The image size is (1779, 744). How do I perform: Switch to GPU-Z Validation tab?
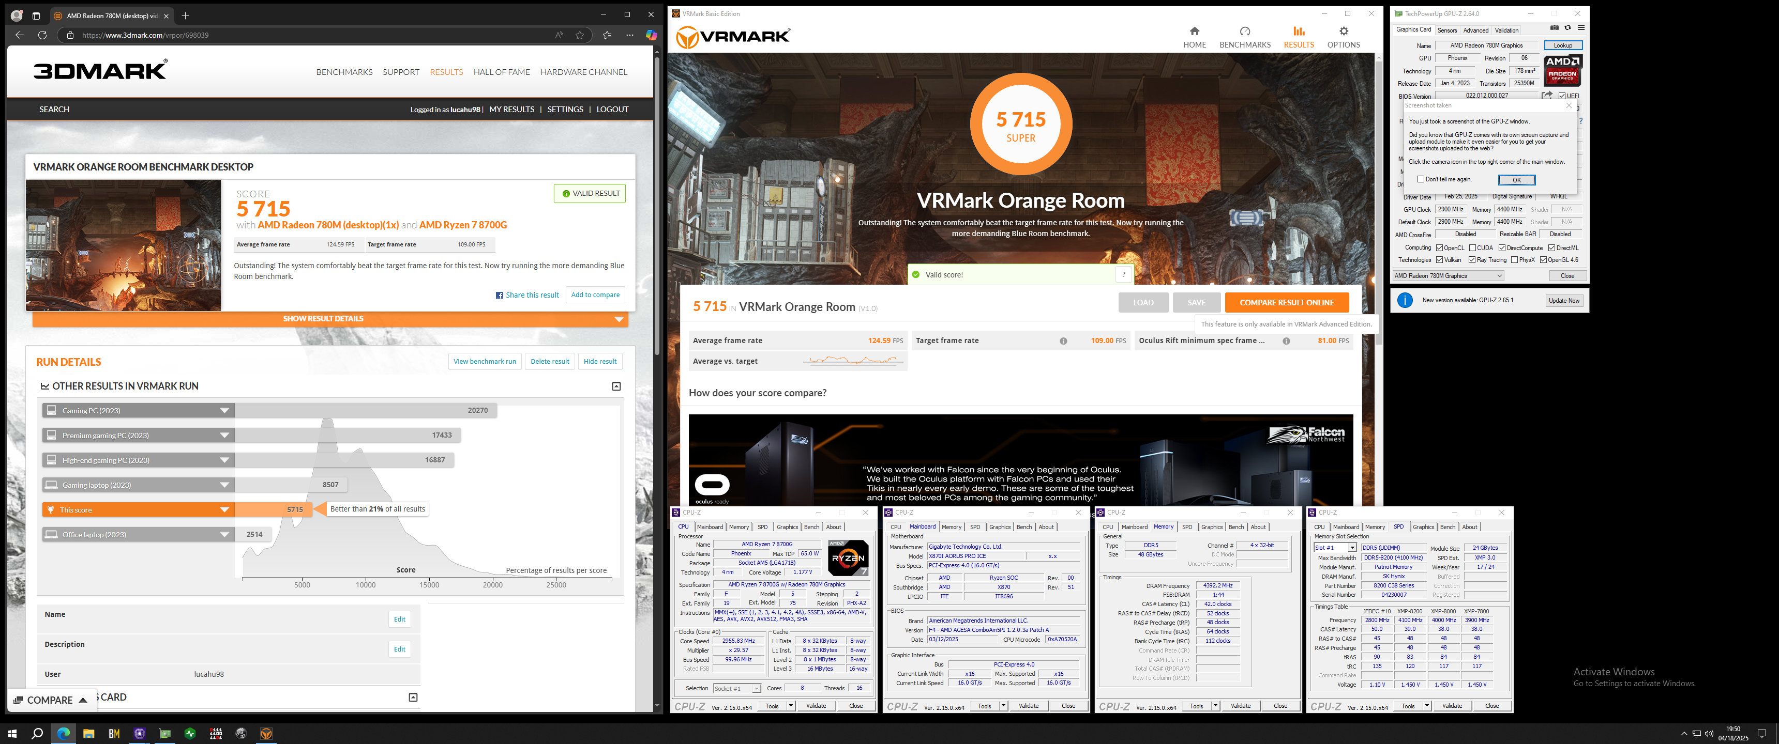1506,30
